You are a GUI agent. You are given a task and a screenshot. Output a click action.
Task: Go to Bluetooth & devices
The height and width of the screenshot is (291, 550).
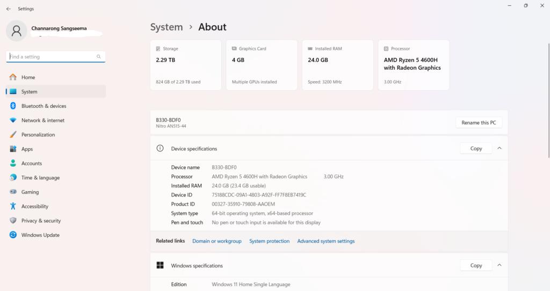point(56,106)
